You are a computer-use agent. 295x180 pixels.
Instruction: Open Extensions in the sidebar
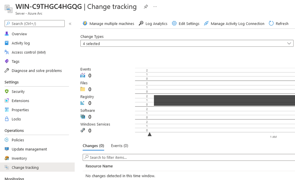[x=20, y=101]
